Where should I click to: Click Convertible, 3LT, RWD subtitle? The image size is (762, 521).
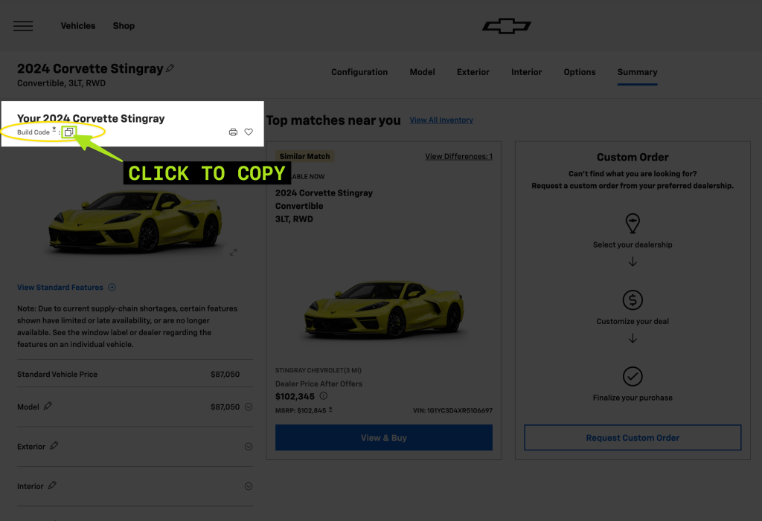[x=61, y=83]
